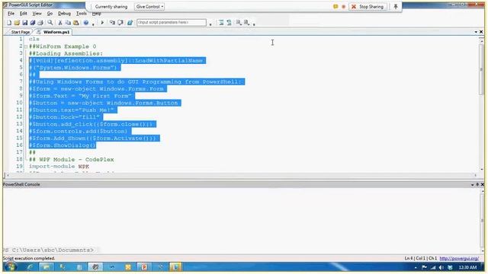This screenshot has width=488, height=274.
Task: Toggle auto-hide pin on PowerShell Console
Action: pyautogui.click(x=477, y=184)
